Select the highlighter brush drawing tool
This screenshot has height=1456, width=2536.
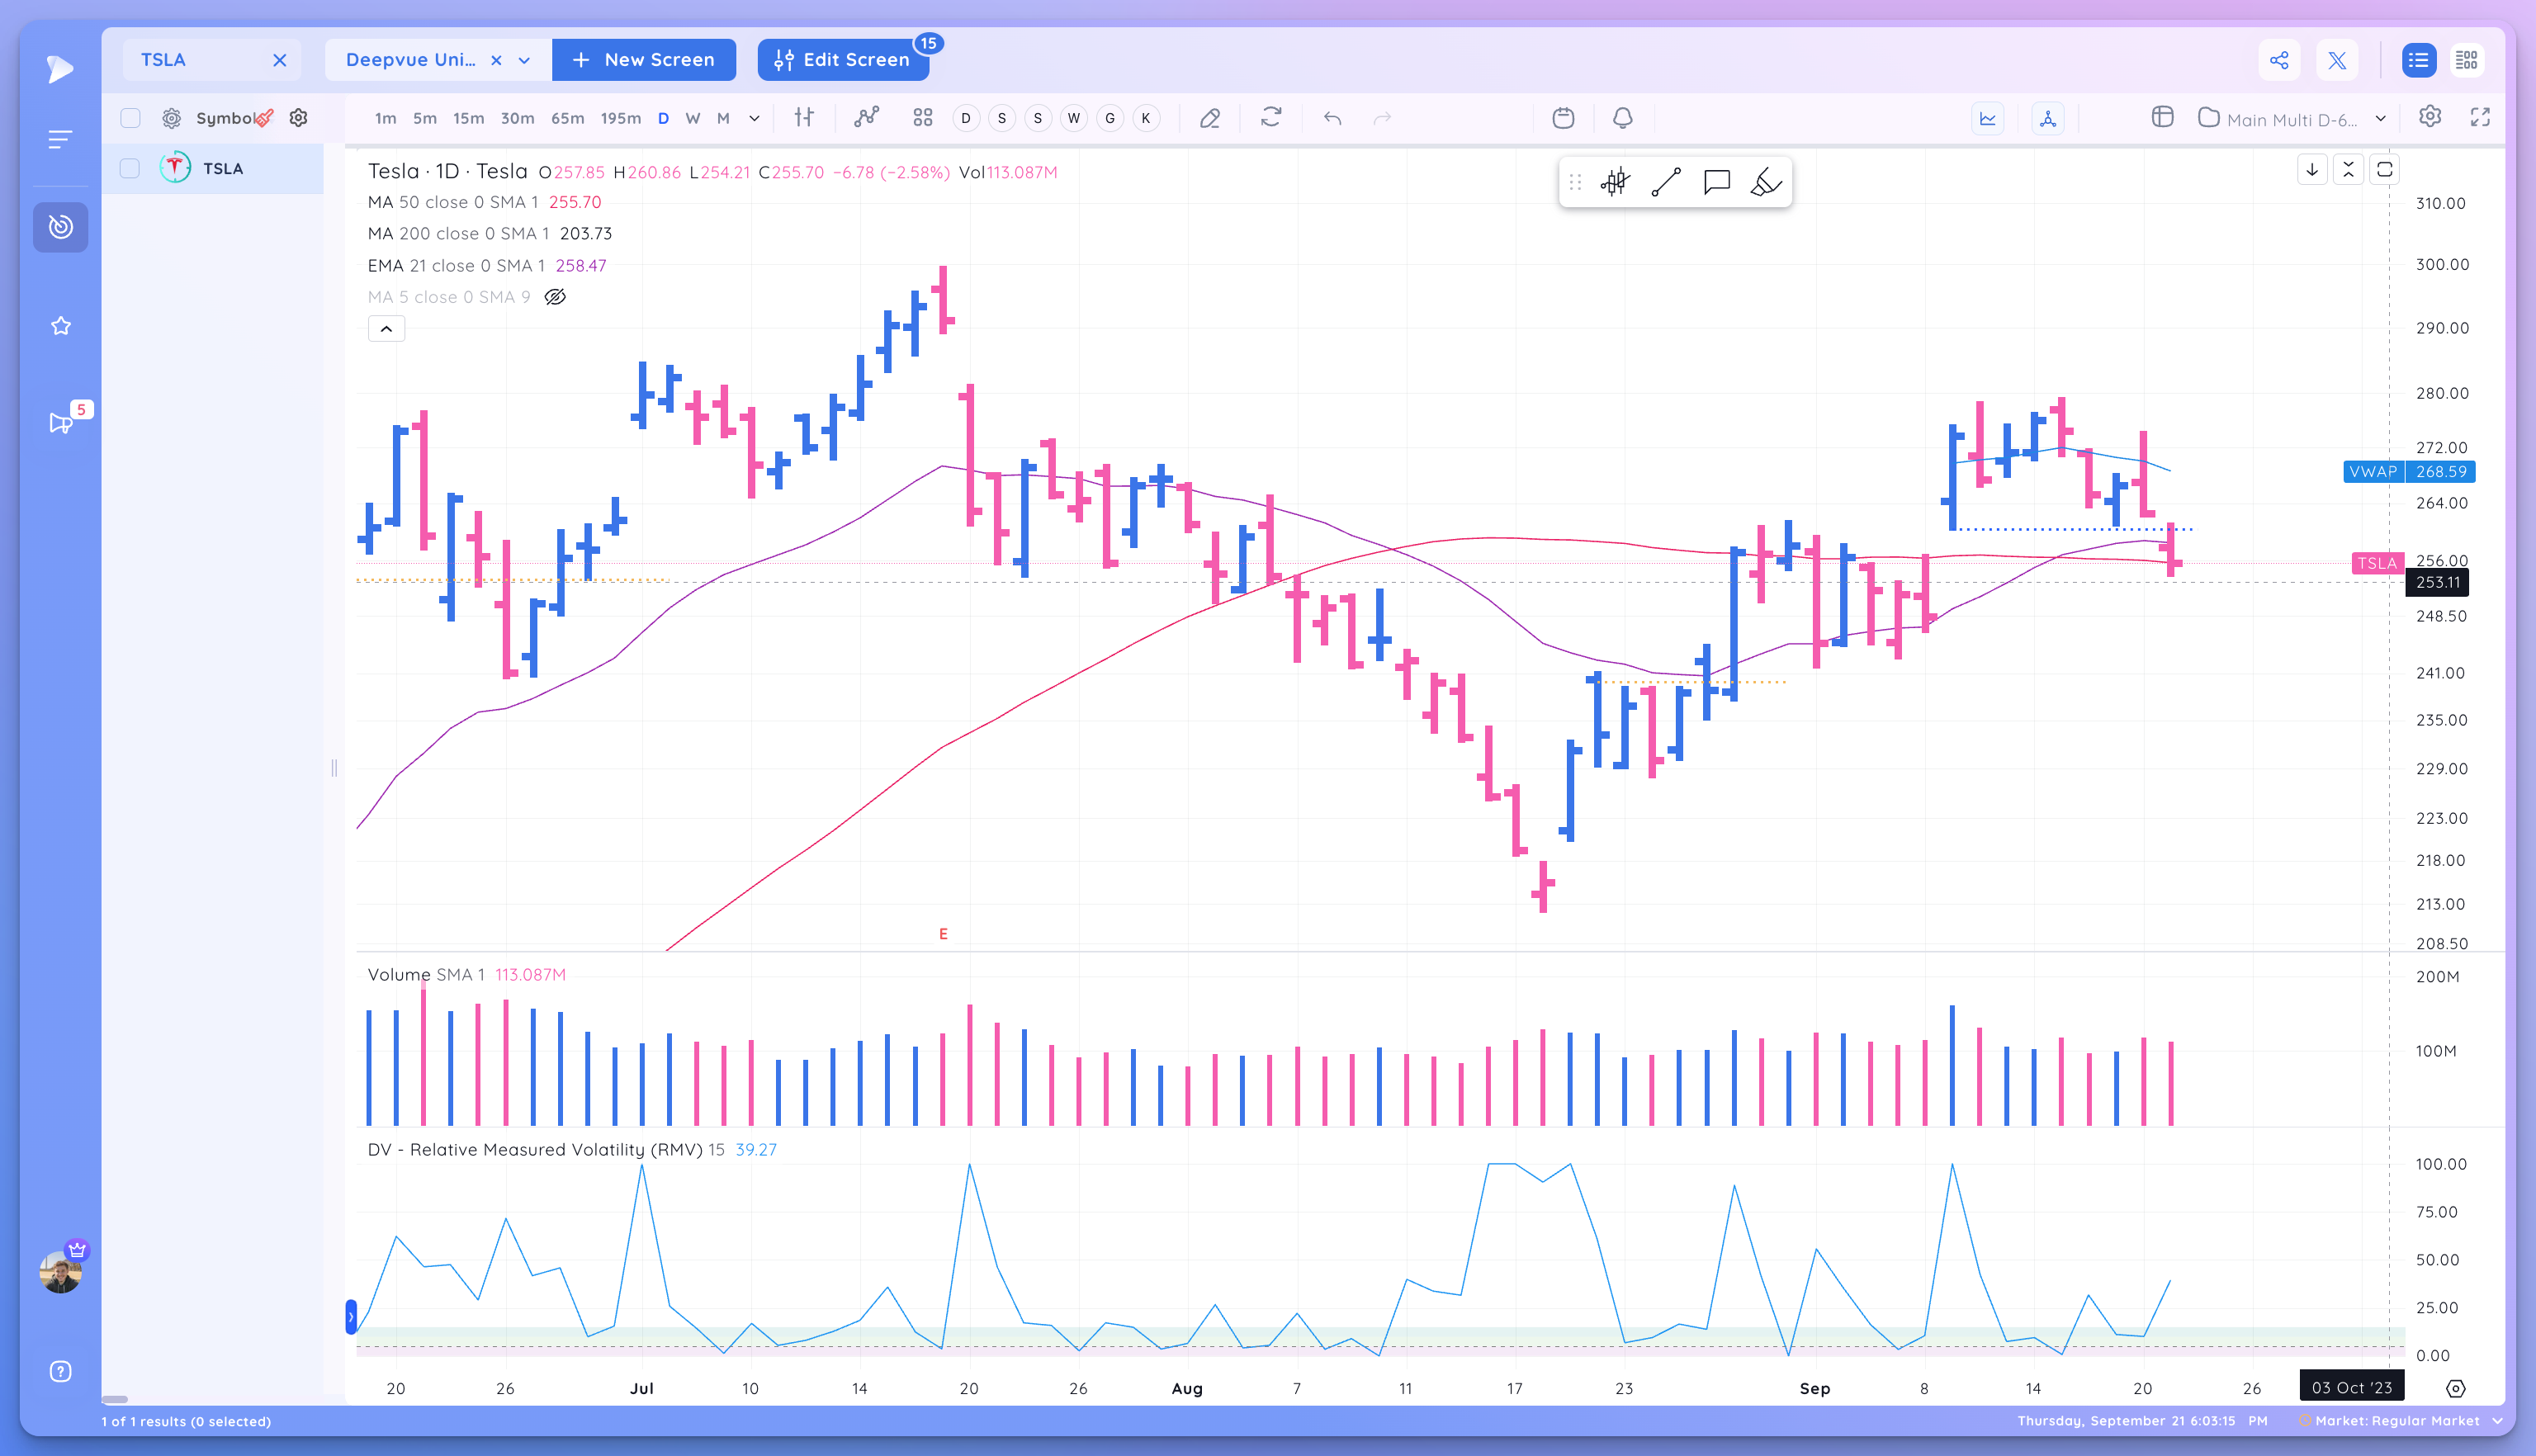pos(1766,182)
